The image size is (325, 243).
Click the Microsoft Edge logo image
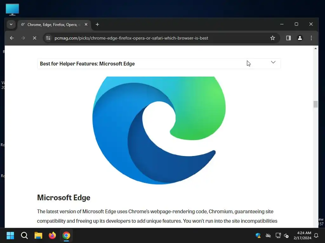pos(159,130)
